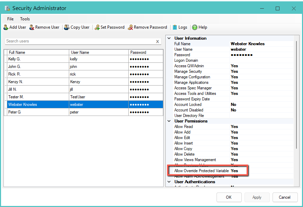
Task: Open Logs via clipboard icon
Action: (175, 27)
